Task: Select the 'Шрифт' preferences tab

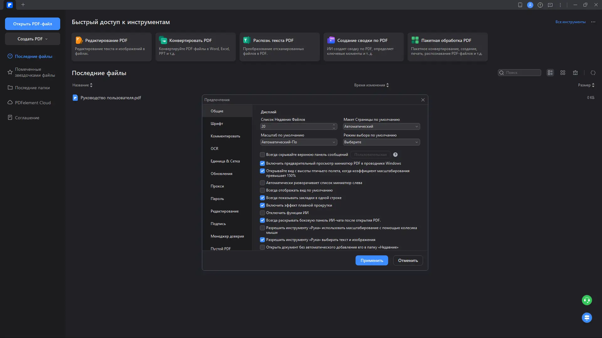Action: tap(217, 124)
